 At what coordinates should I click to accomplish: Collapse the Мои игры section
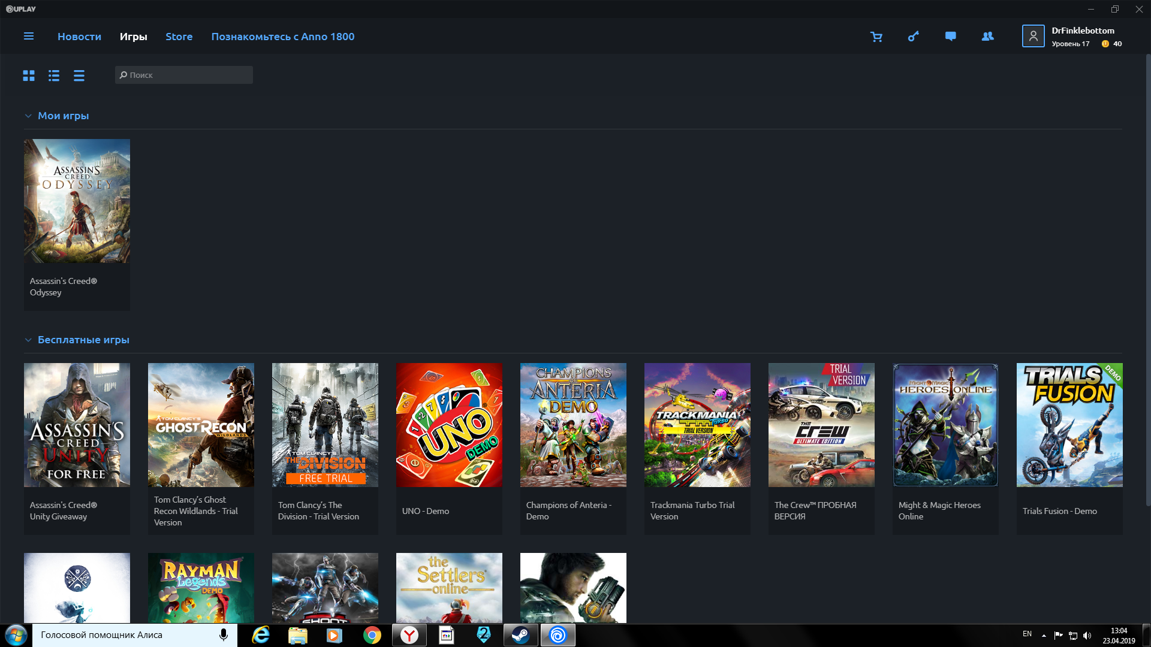(x=28, y=116)
